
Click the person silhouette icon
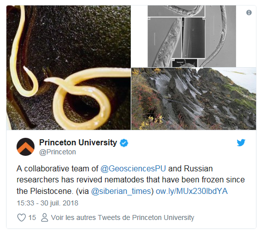pos(45,217)
